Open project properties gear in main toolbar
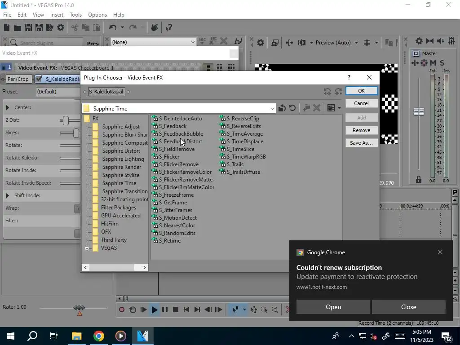 tap(61, 27)
